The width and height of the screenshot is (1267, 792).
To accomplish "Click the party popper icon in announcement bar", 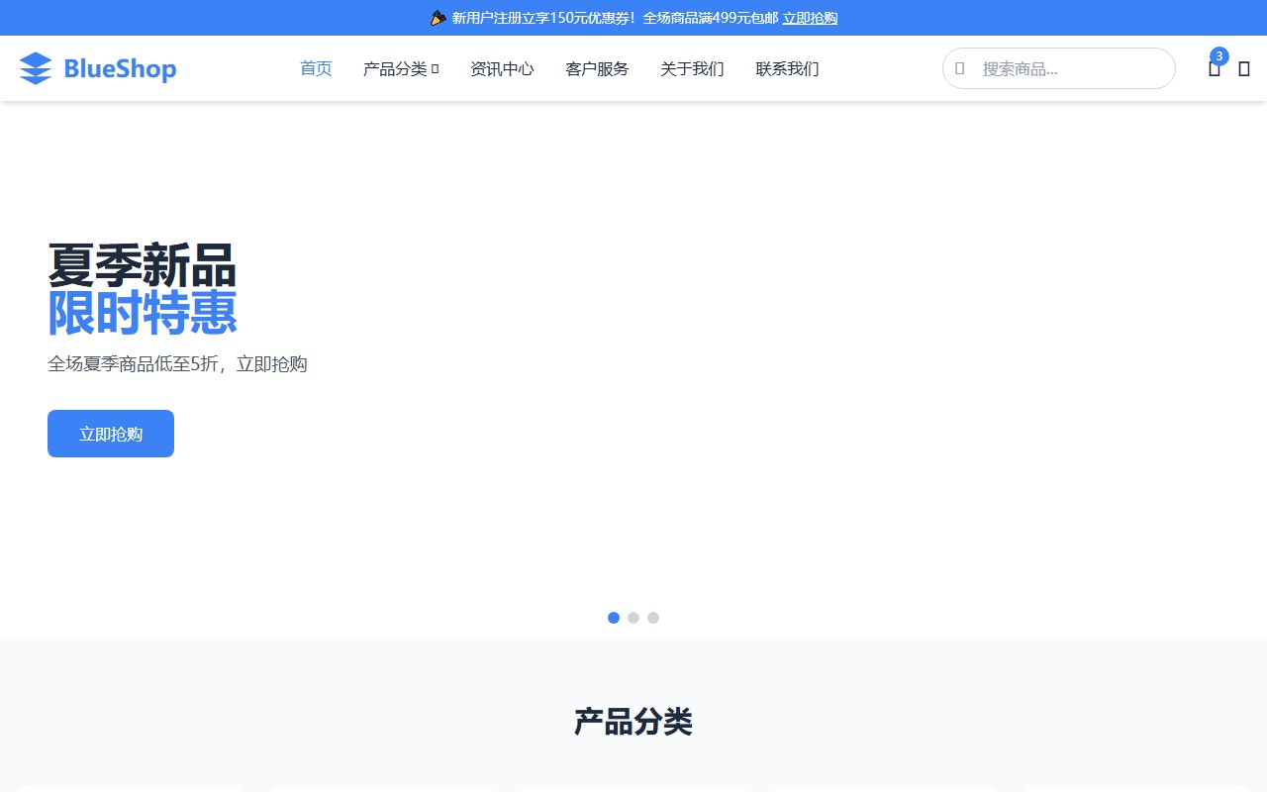I will [439, 18].
